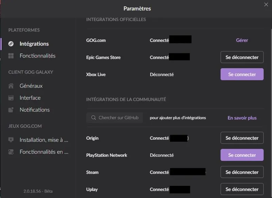Click the magnifier icon in the GitHub search

point(93,117)
